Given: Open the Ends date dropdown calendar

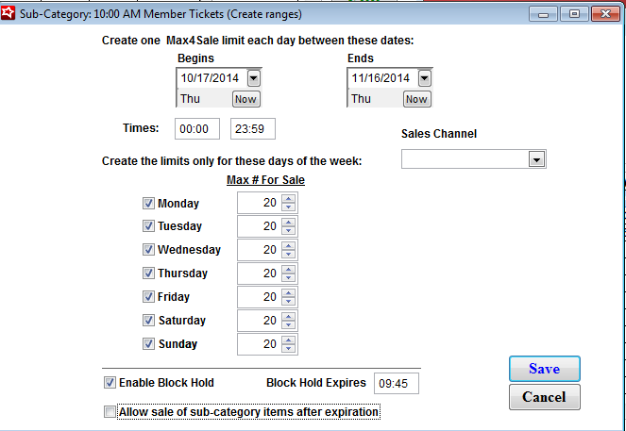Looking at the screenshot, I should click(424, 78).
